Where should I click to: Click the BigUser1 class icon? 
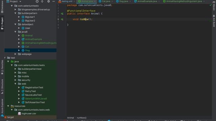click(23, 17)
